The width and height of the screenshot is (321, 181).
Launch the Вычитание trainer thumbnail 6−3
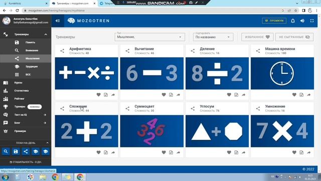151,73
